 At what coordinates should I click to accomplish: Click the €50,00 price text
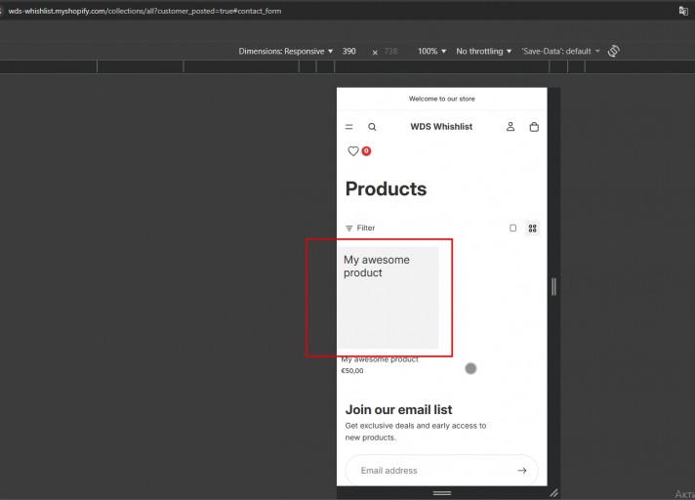352,370
